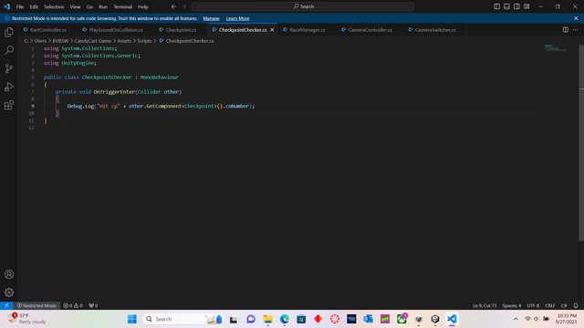Switch to KartController.cs tab

pyautogui.click(x=48, y=30)
